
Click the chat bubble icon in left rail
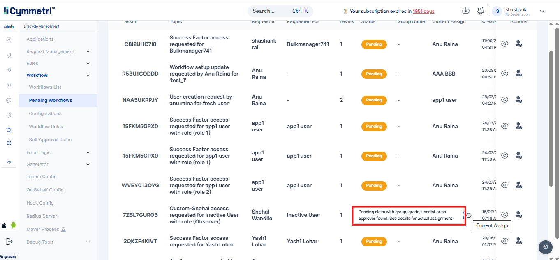click(9, 100)
